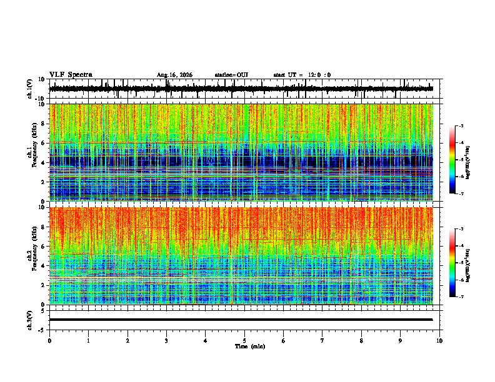Click the "8" label on the time axis
Image resolution: width=495 pixels, height=382 pixels.
(x=361, y=341)
